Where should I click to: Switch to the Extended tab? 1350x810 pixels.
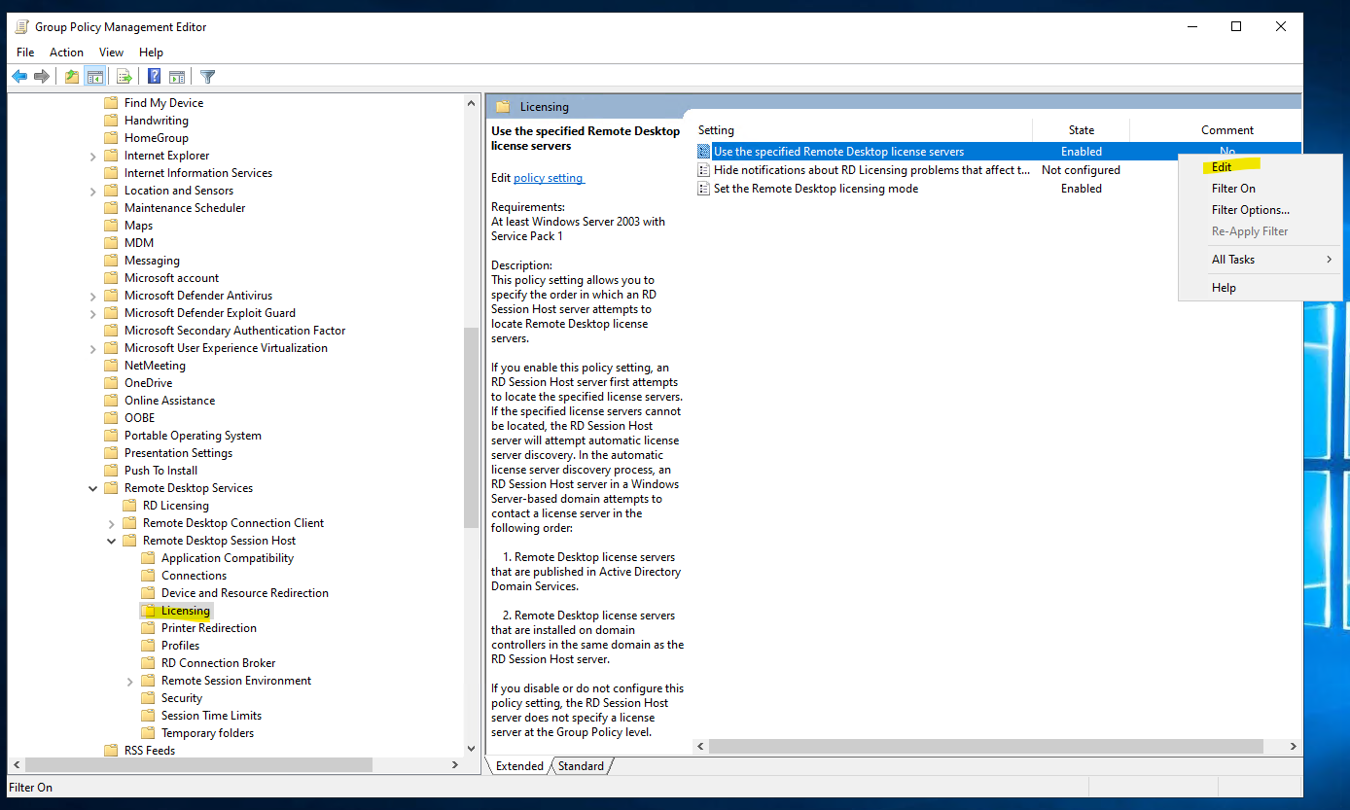(519, 766)
